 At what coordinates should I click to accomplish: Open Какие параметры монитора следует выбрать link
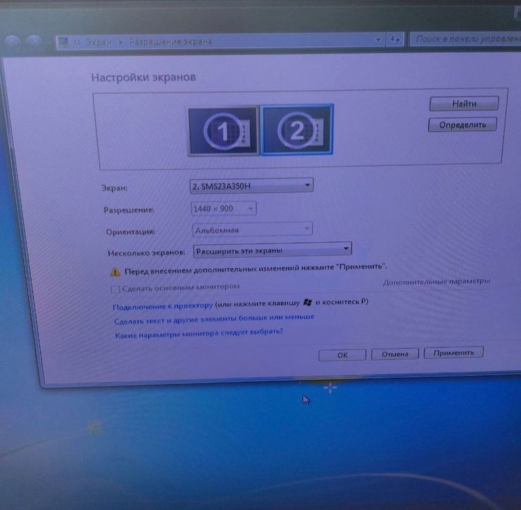(199, 334)
